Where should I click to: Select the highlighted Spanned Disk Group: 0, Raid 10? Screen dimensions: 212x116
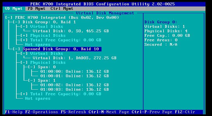(x=62, y=49)
